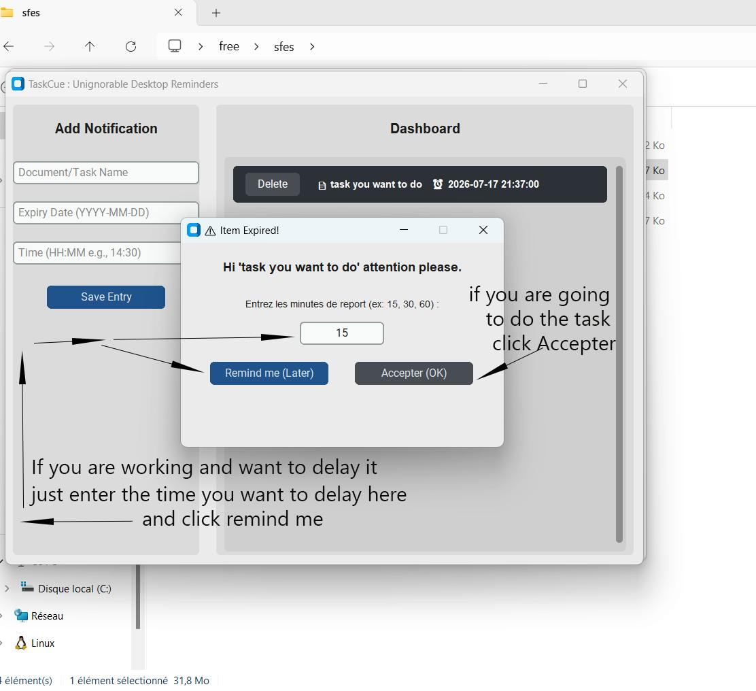This screenshot has width=756, height=691.
Task: Click the 'Dashboard' heading
Action: pos(425,129)
